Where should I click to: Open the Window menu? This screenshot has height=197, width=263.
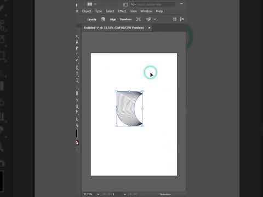(146, 11)
